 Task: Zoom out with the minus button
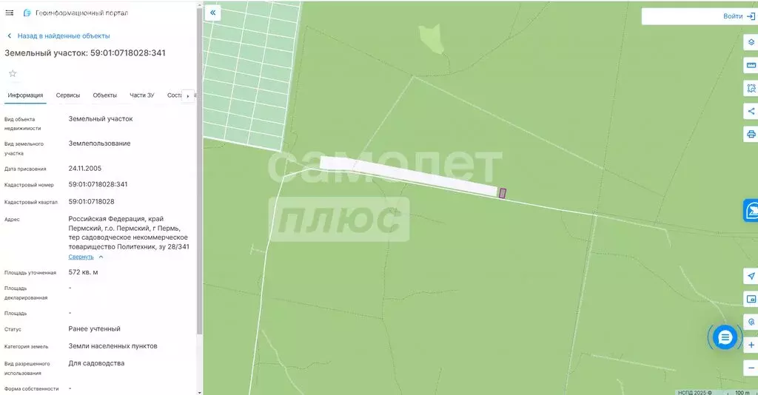click(751, 368)
